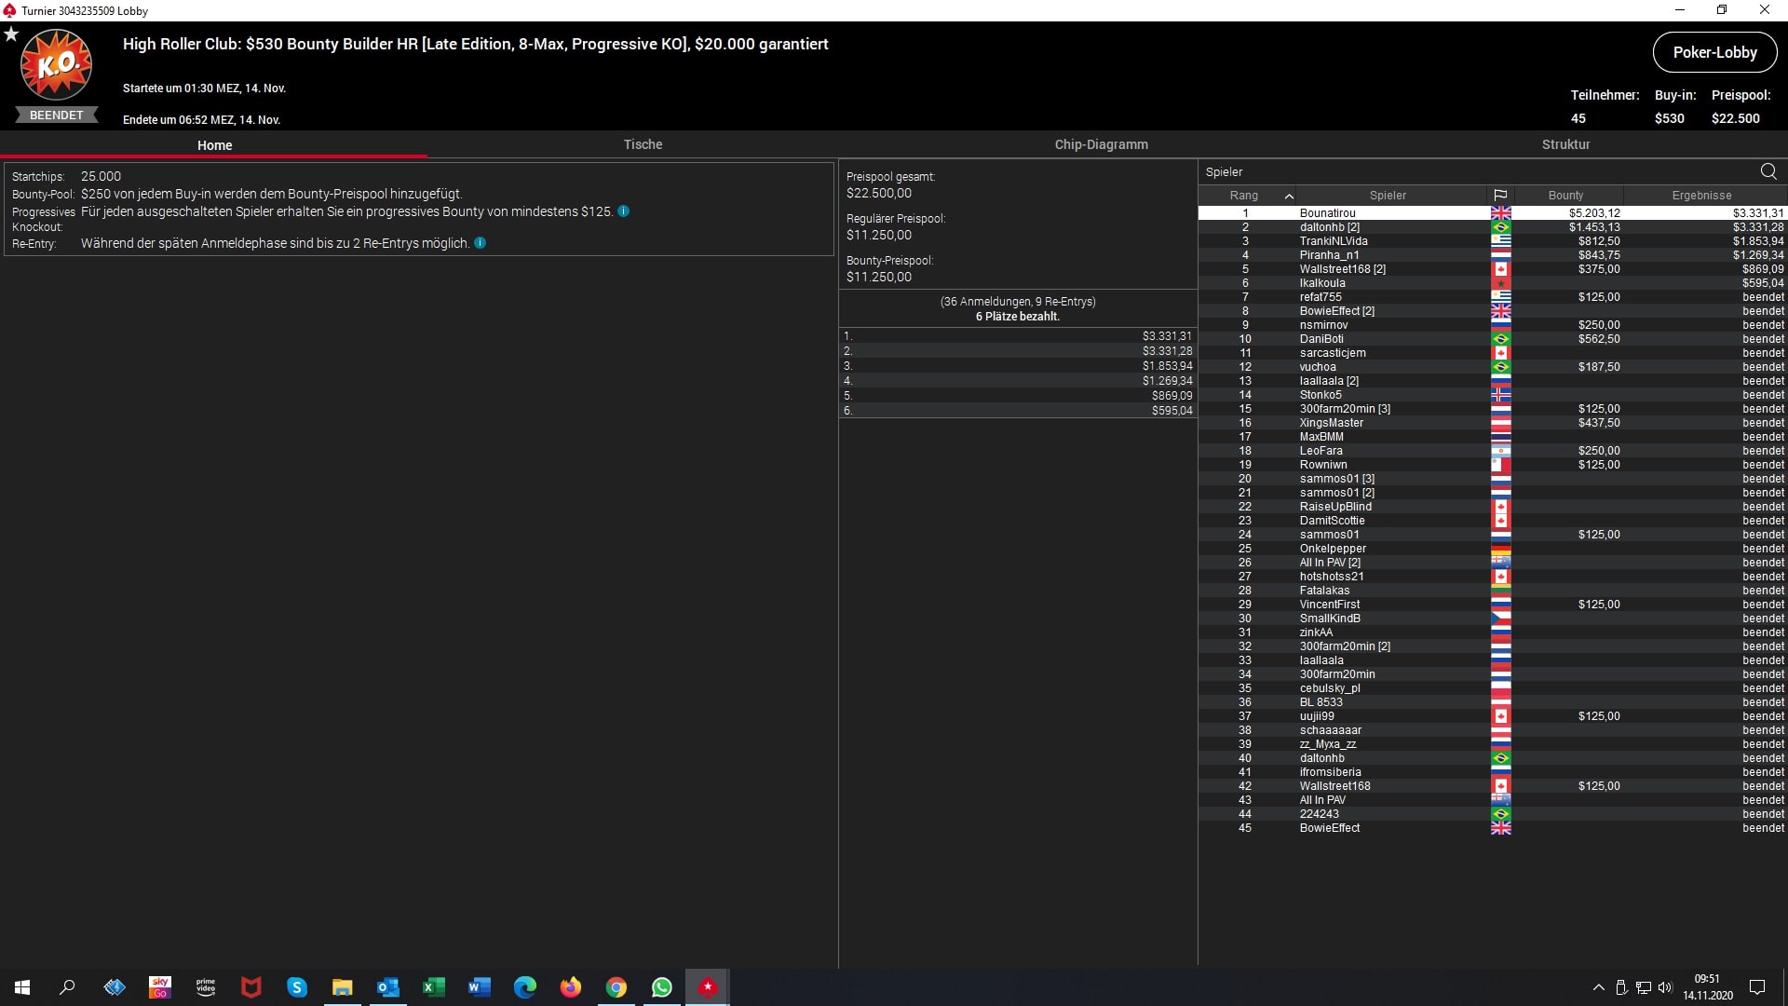Open WhatsApp from the taskbar
1788x1006 pixels.
pos(662,987)
